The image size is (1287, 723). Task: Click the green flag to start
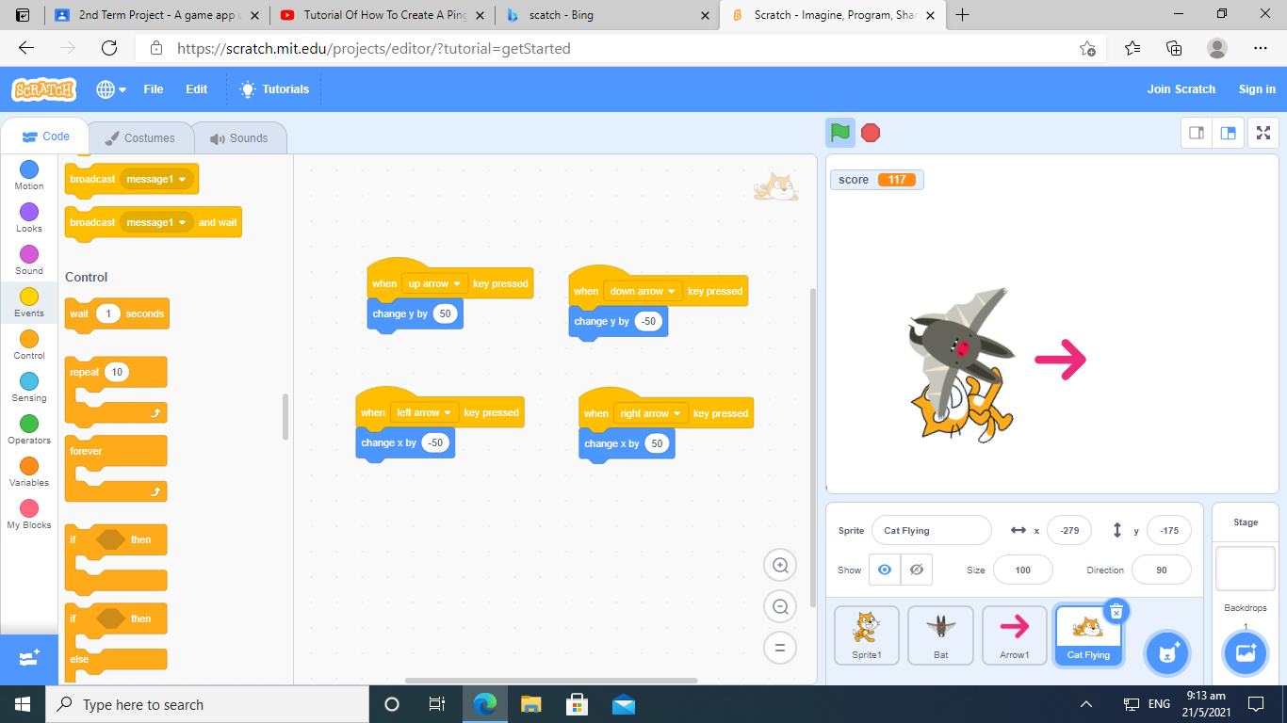coord(840,133)
